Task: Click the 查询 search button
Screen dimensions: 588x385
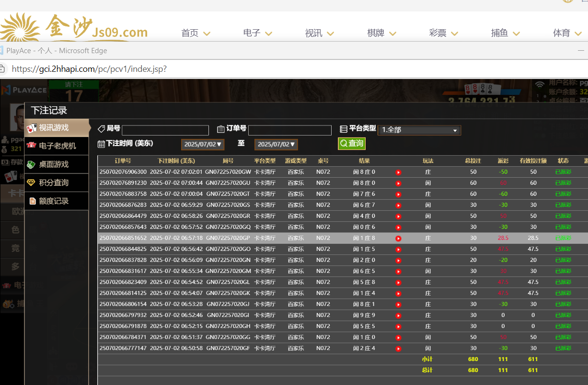Action: (x=351, y=143)
